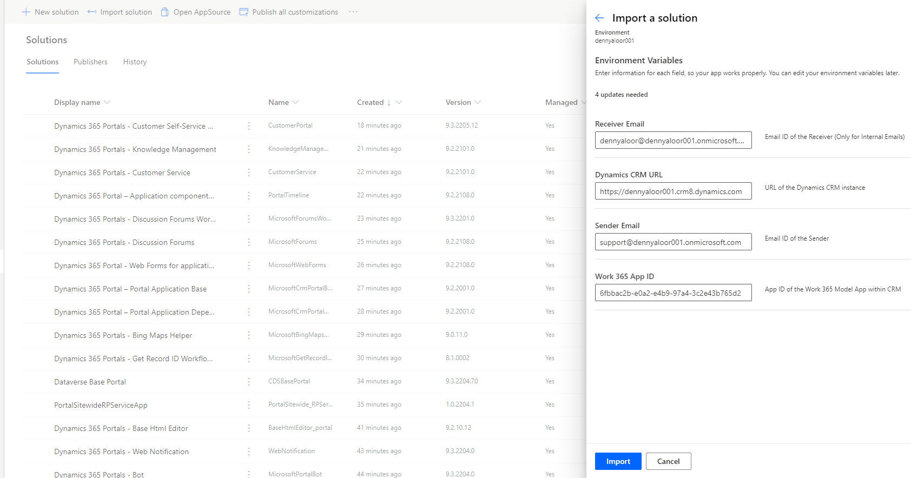The height and width of the screenshot is (478, 911).
Task: Open Dynamics 365 Portals - Knowledge Management solution
Action: pyautogui.click(x=135, y=149)
